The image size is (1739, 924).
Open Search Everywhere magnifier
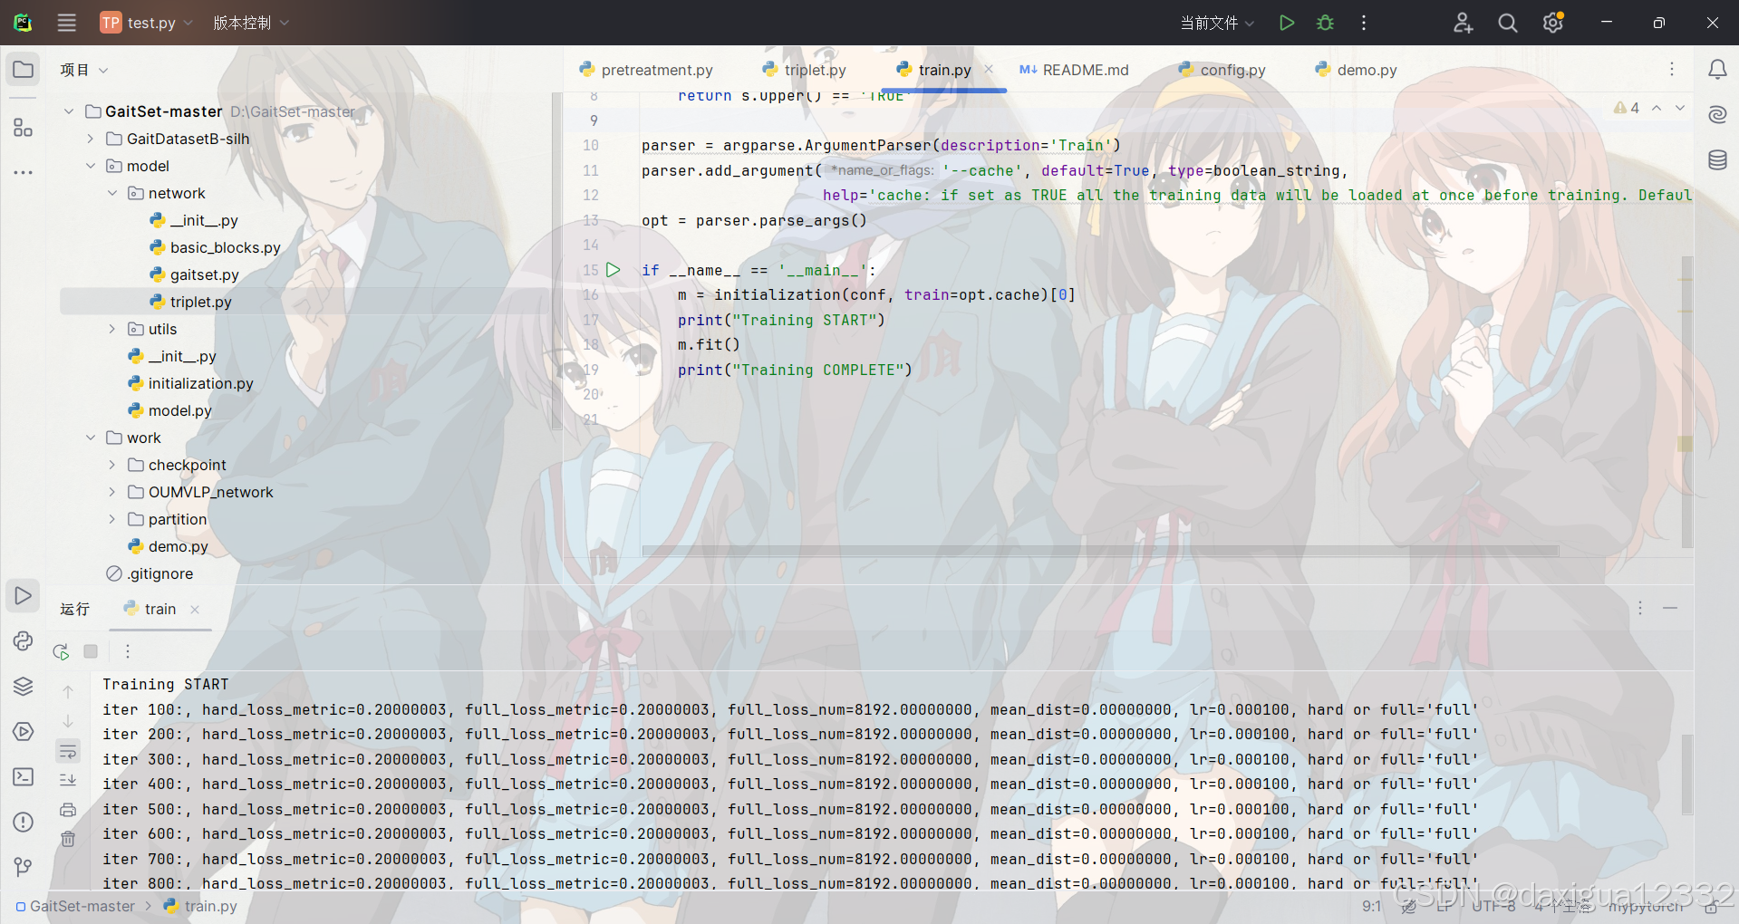1508,23
